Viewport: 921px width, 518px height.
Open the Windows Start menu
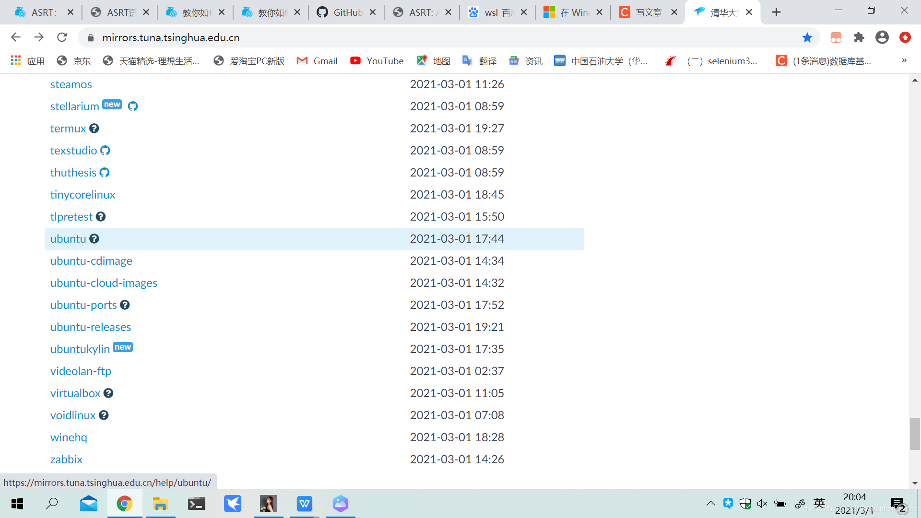[17, 504]
